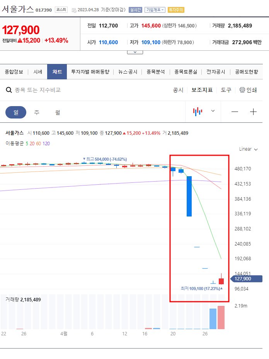Click the search magnifier icon

[9, 90]
